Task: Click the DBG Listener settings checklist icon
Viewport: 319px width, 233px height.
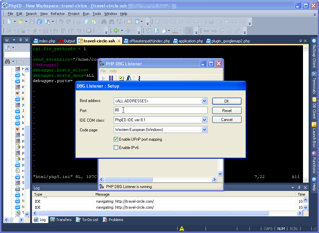Action: pyautogui.click(x=121, y=78)
